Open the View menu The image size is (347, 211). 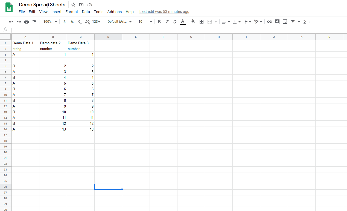[43, 12]
